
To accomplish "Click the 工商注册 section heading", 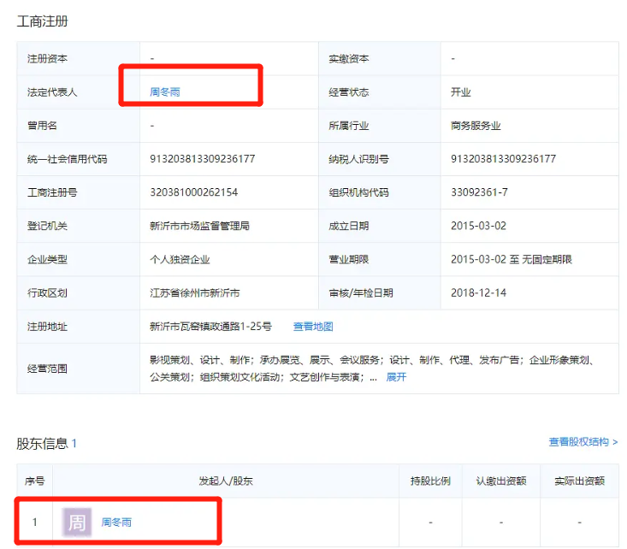I will (x=43, y=21).
